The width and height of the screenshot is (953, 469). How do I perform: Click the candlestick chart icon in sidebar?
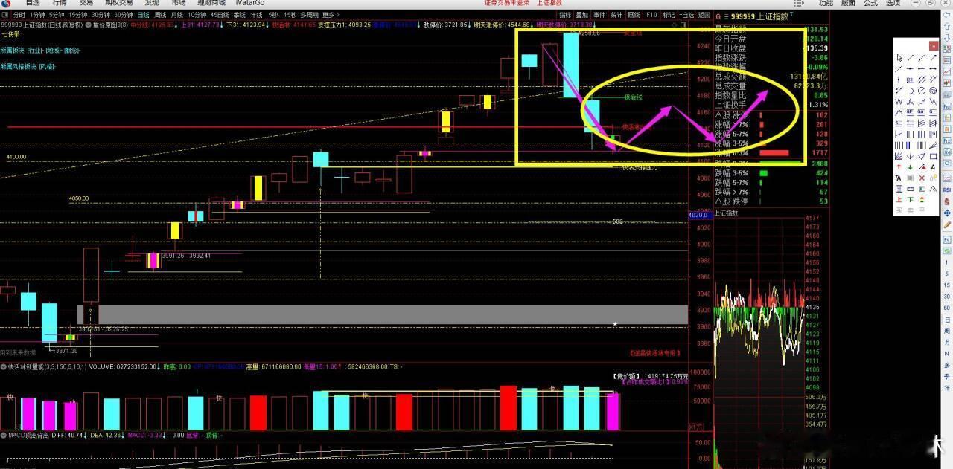946,82
